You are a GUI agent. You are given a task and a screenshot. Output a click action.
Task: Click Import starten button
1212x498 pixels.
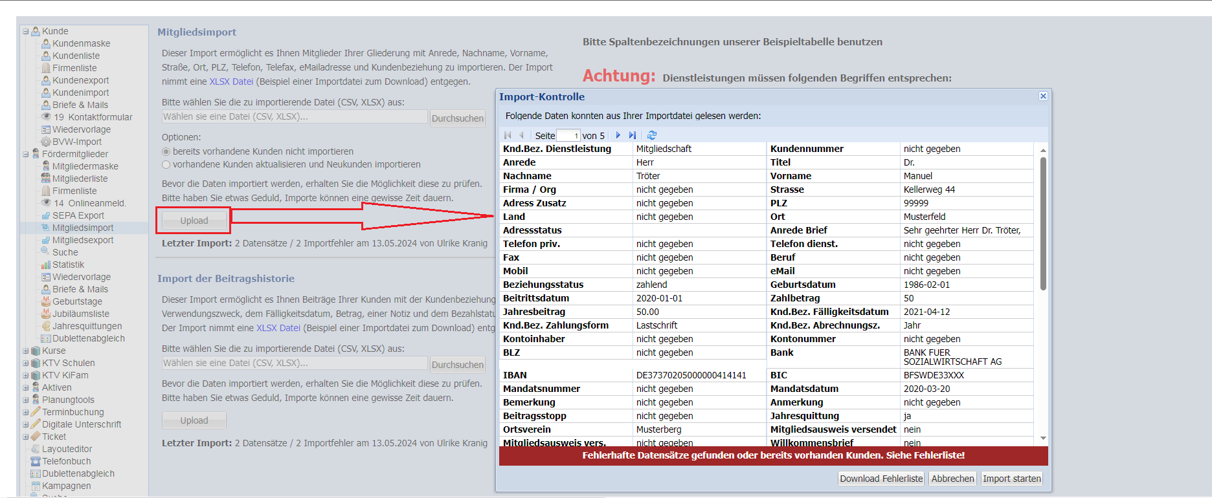[1012, 479]
